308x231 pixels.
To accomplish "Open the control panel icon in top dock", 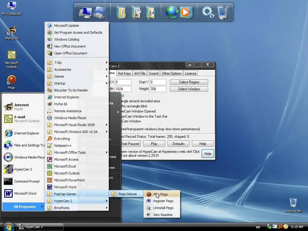I will click(99, 12).
